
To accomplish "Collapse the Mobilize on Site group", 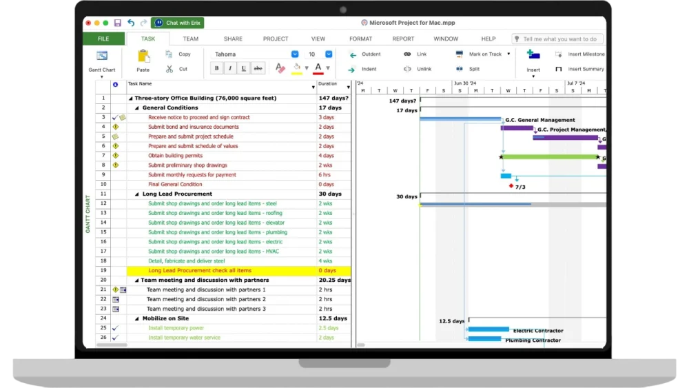I will click(136, 318).
